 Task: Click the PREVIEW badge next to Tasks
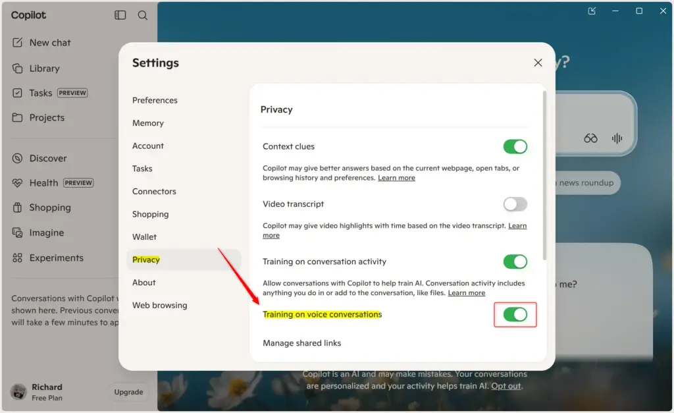pyautogui.click(x=72, y=93)
